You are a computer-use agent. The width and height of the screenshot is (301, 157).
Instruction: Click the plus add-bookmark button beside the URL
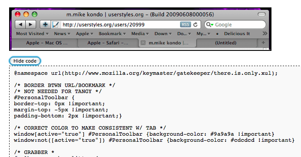(x=45, y=25)
